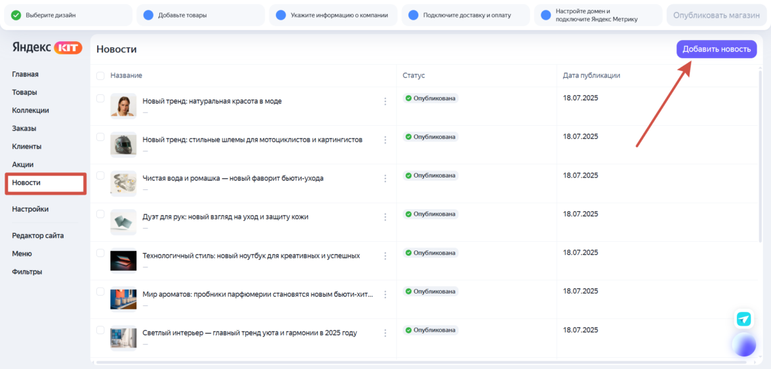This screenshot has width=771, height=369.
Task: Expand options for perfume samples news row
Action: (x=385, y=294)
